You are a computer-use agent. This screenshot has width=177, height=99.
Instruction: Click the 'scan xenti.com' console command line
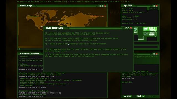pos(36,76)
